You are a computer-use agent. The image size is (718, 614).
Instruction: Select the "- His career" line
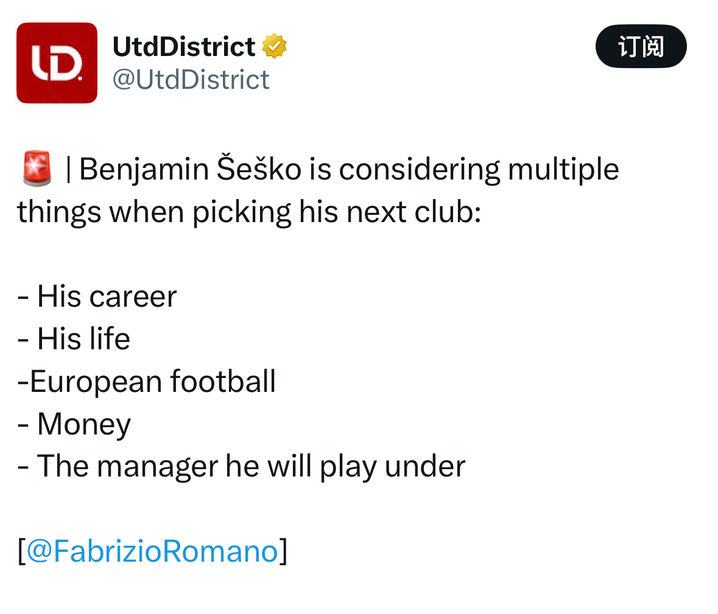tap(97, 296)
